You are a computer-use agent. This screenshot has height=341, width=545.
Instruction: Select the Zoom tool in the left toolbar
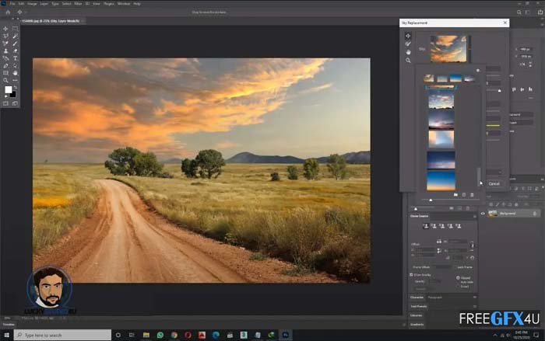[x=5, y=81]
